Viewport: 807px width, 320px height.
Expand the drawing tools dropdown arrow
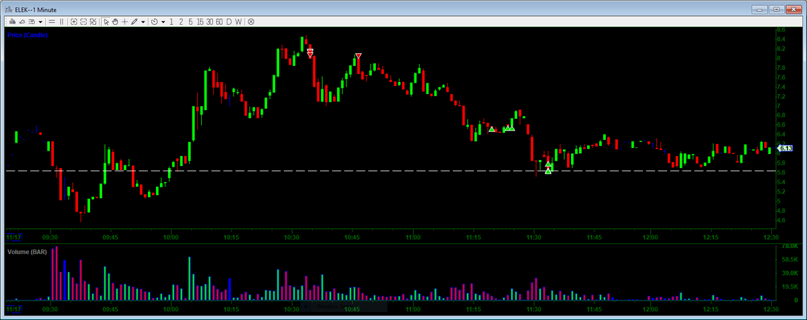pyautogui.click(x=143, y=22)
